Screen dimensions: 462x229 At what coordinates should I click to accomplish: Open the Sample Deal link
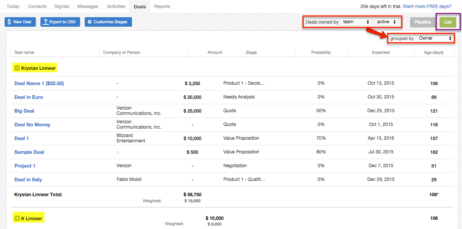29,152
